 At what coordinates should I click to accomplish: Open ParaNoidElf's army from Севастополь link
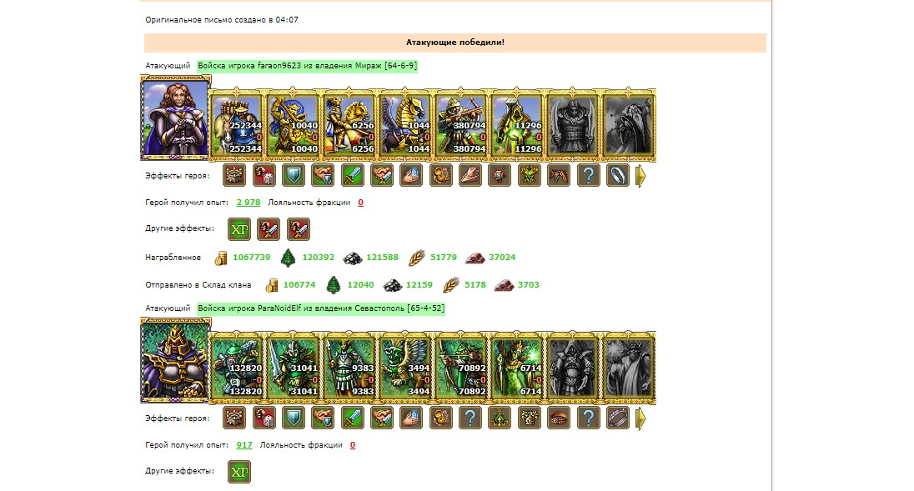click(x=320, y=308)
